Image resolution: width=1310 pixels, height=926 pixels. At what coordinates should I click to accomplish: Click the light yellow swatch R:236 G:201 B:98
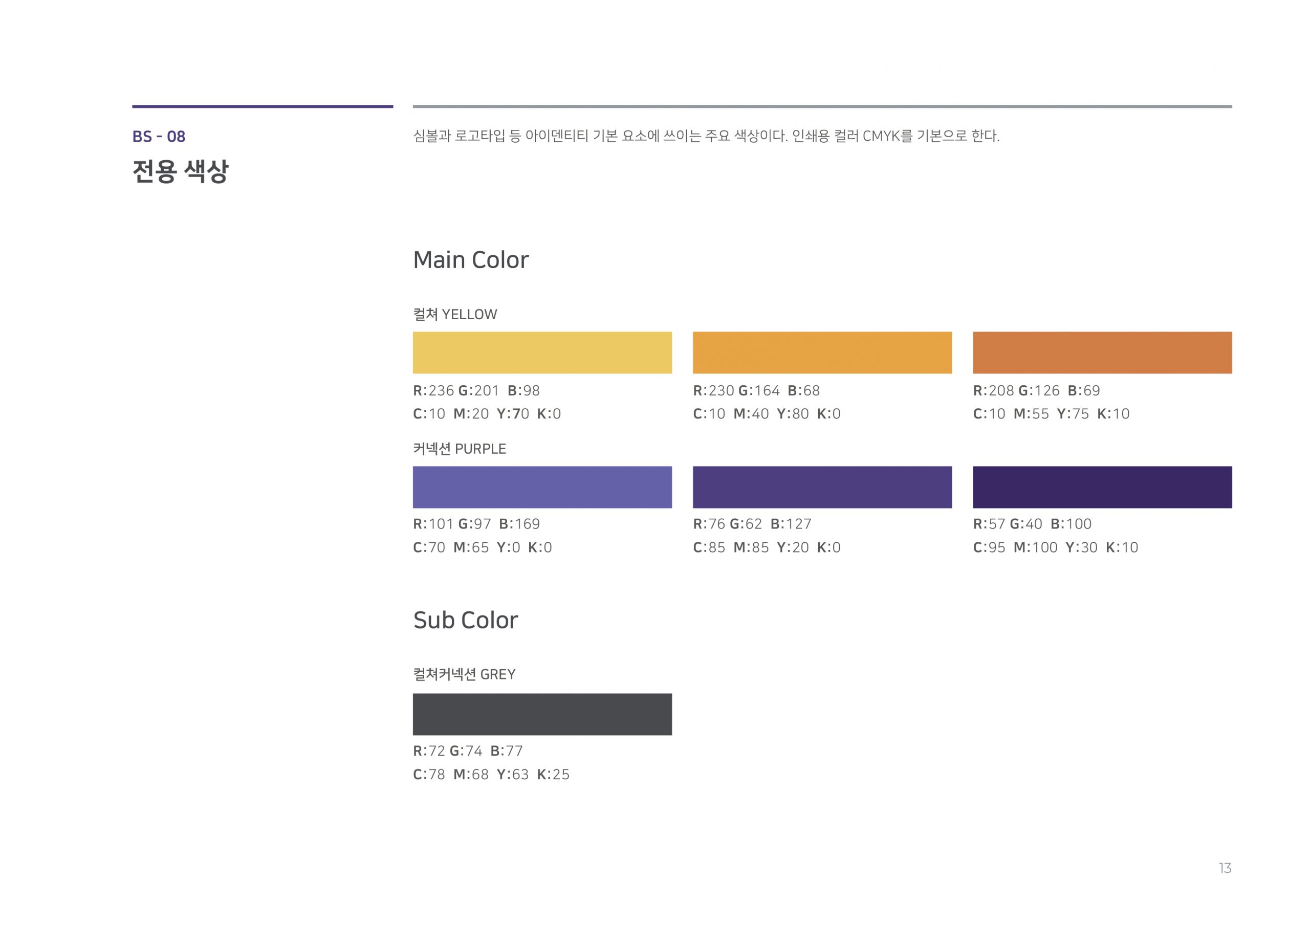542,352
